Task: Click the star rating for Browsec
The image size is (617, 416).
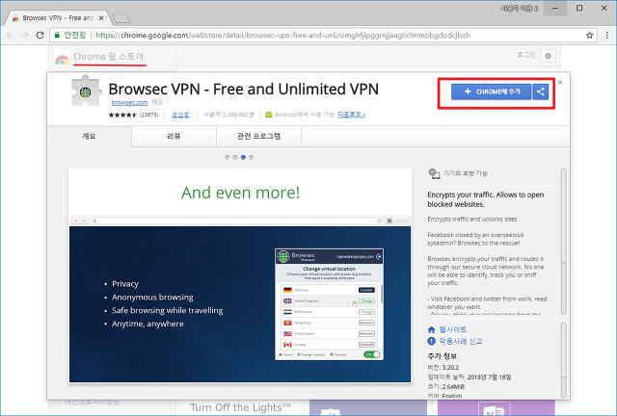Action: click(122, 115)
